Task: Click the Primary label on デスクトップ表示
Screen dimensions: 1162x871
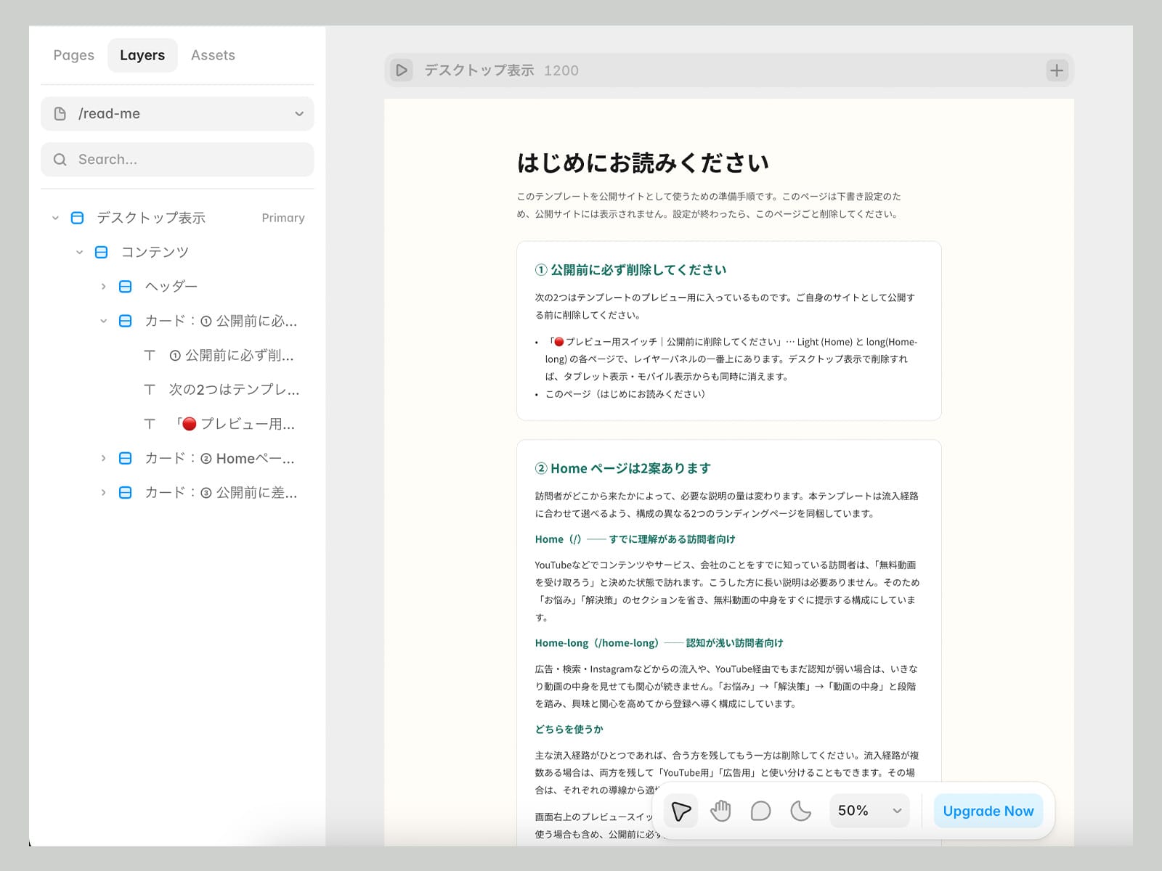Action: (283, 218)
